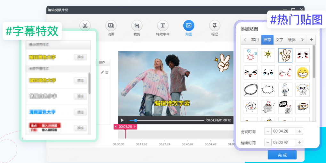Decrease 出现时间 with minus button
This screenshot has height=163, width=326.
point(268,131)
